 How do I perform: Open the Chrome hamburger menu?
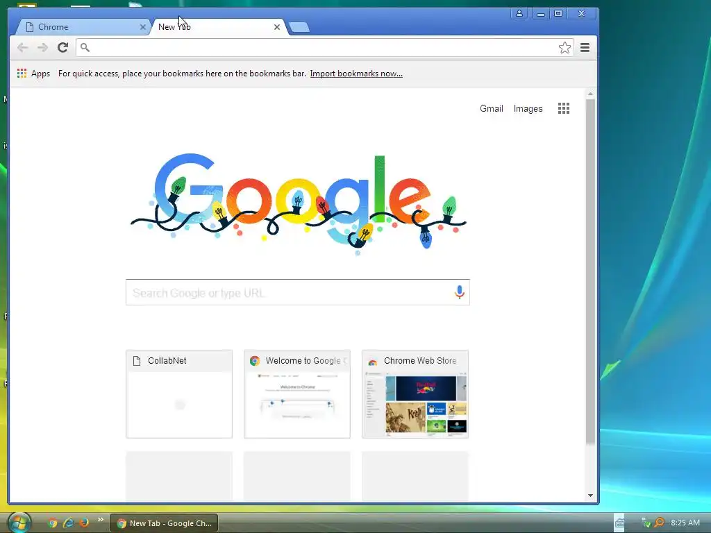click(585, 48)
